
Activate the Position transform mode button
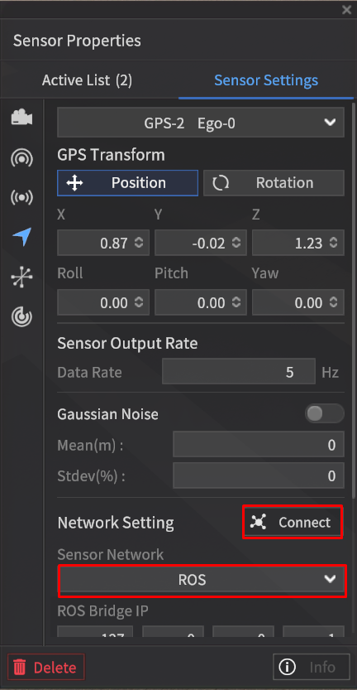[x=127, y=183]
